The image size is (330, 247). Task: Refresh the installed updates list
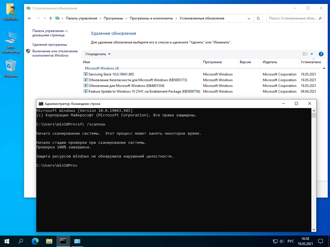point(258,18)
